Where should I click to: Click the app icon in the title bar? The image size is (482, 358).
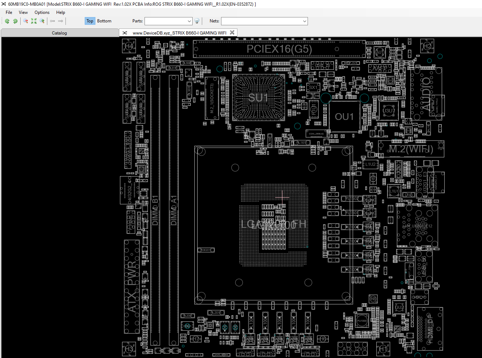pos(4,4)
